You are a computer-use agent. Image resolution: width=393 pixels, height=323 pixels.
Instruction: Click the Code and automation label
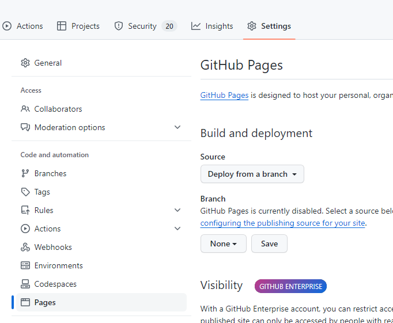[x=54, y=155]
